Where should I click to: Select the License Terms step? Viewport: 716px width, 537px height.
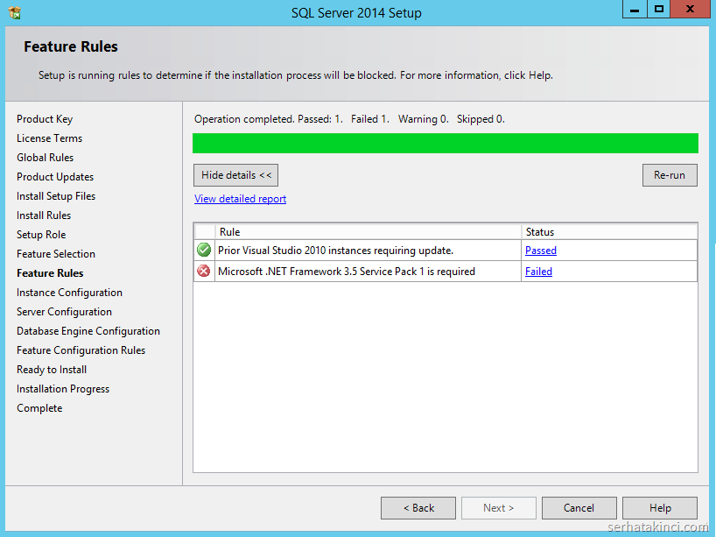(49, 138)
